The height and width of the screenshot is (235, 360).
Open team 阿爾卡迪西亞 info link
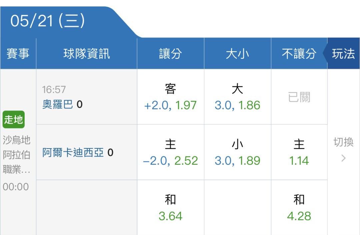click(x=73, y=152)
